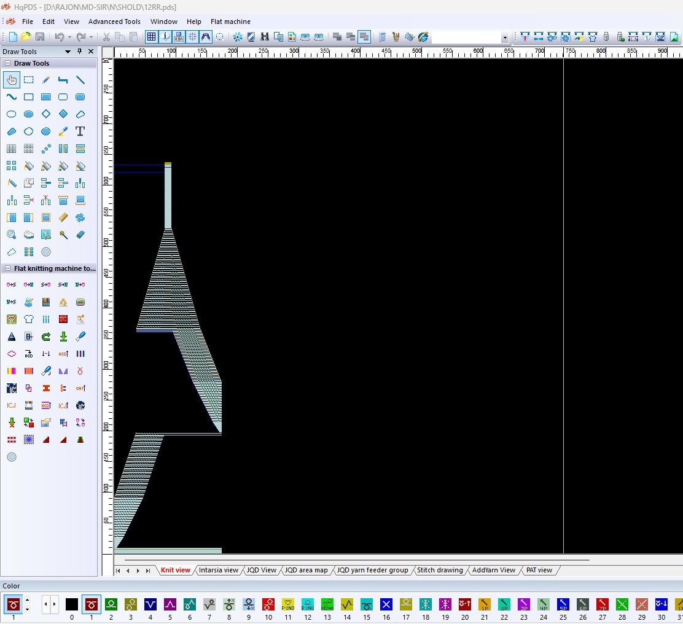Viewport: 683px width, 624px height.
Task: Select the Text tool in Draw Tools
Action: tap(80, 131)
